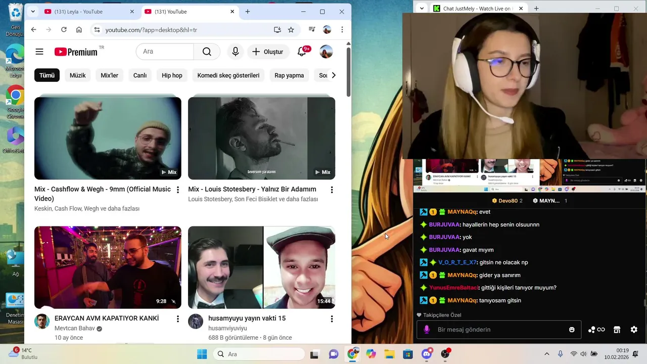Go to Chrome home page button
The image size is (647, 364).
coord(79,30)
